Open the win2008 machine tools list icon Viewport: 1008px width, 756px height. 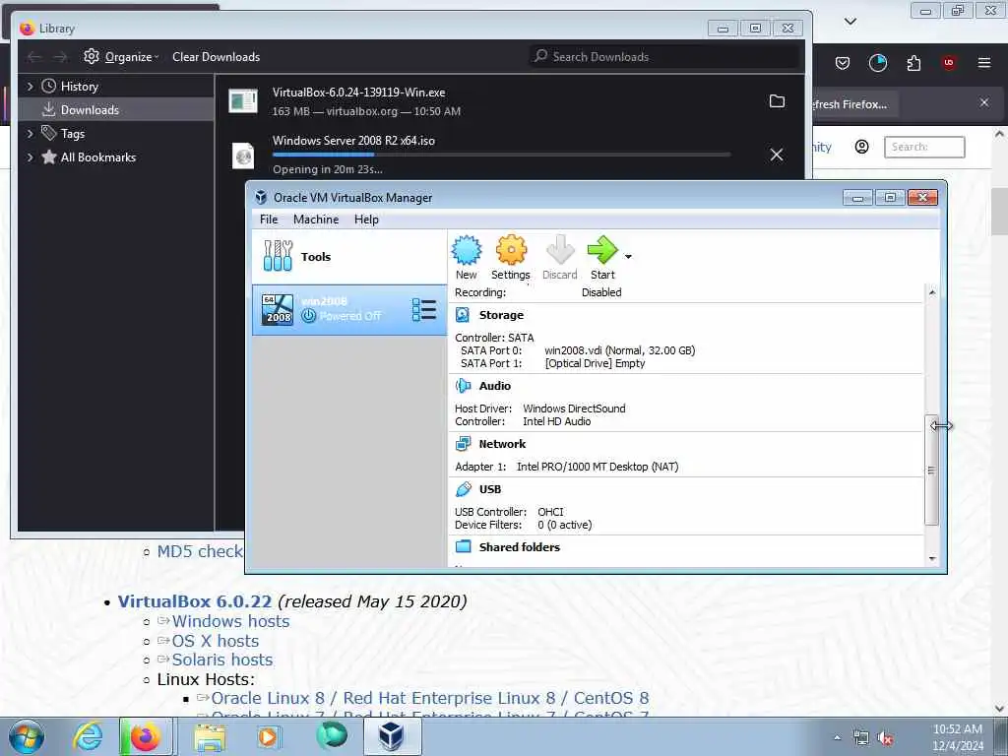423,310
